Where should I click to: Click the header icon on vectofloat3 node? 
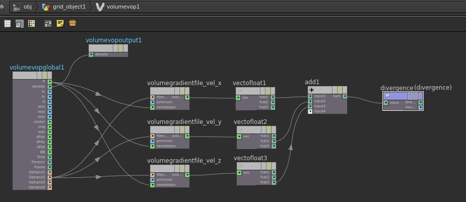point(241,166)
